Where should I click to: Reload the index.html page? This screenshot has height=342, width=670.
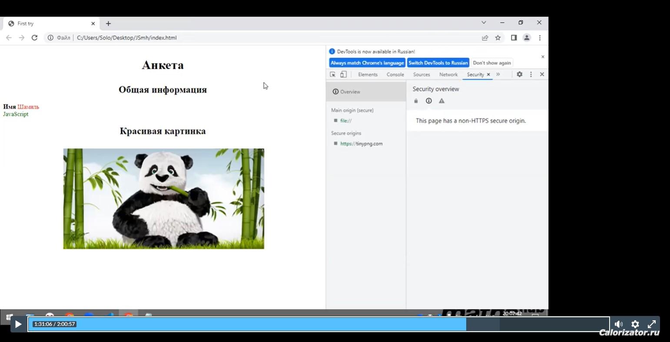point(34,38)
